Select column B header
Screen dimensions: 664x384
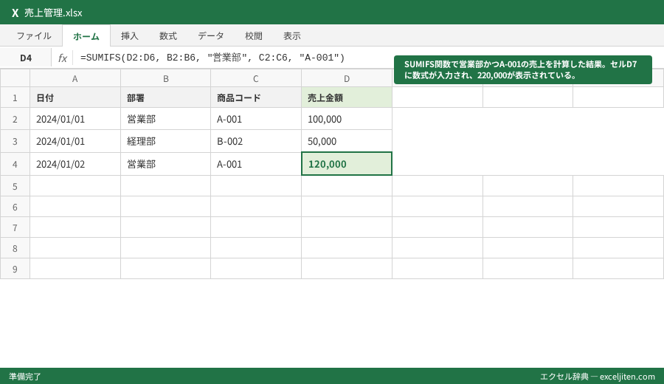pyautogui.click(x=165, y=78)
